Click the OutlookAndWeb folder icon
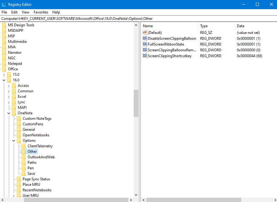The height and width of the screenshot is (202, 277). pyautogui.click(x=24, y=157)
